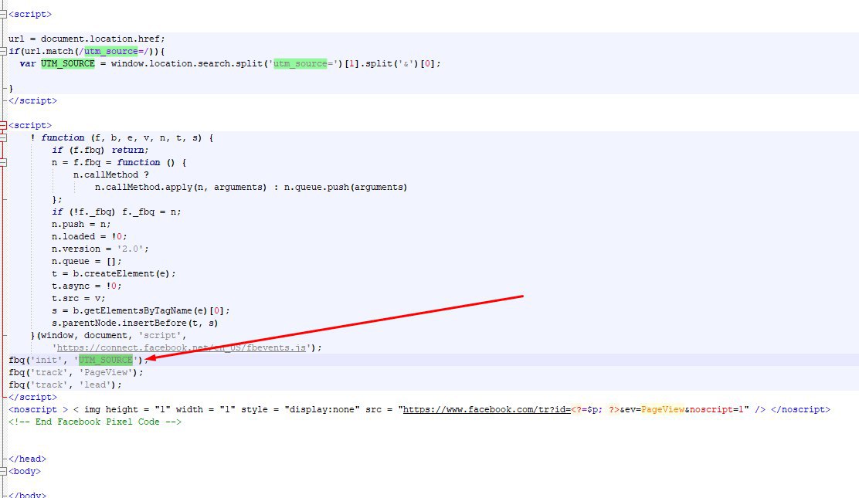The width and height of the screenshot is (859, 498).
Task: Collapse the '! function (f, b, e...' fold marker
Action: click(3, 138)
